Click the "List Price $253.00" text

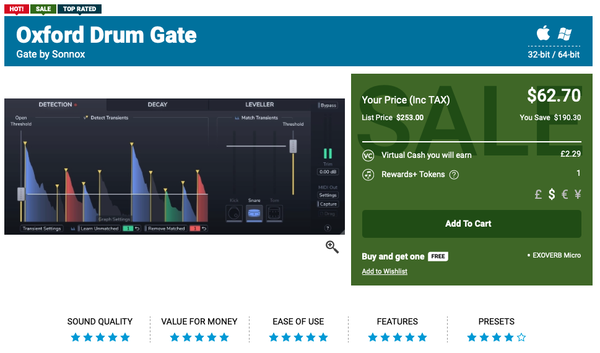393,118
